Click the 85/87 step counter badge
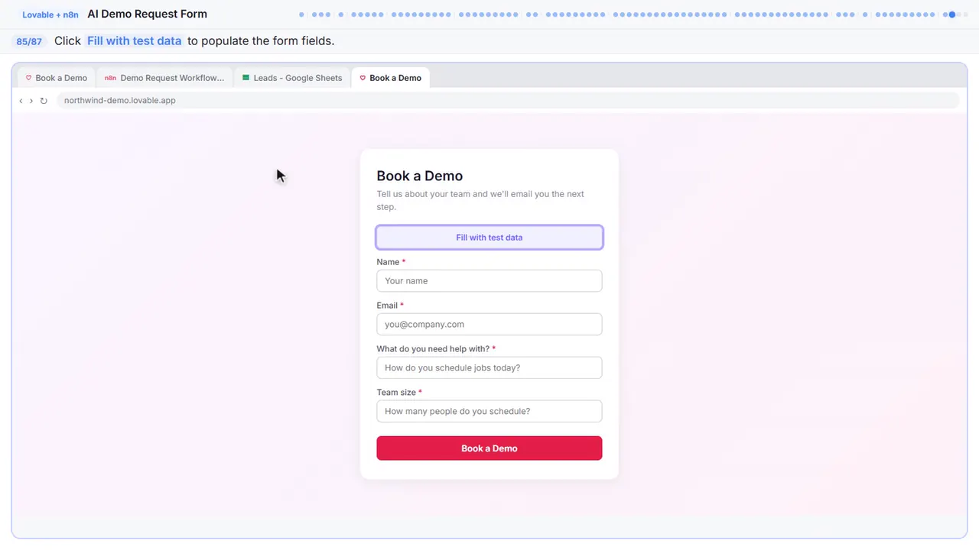The image size is (979, 550). (29, 41)
